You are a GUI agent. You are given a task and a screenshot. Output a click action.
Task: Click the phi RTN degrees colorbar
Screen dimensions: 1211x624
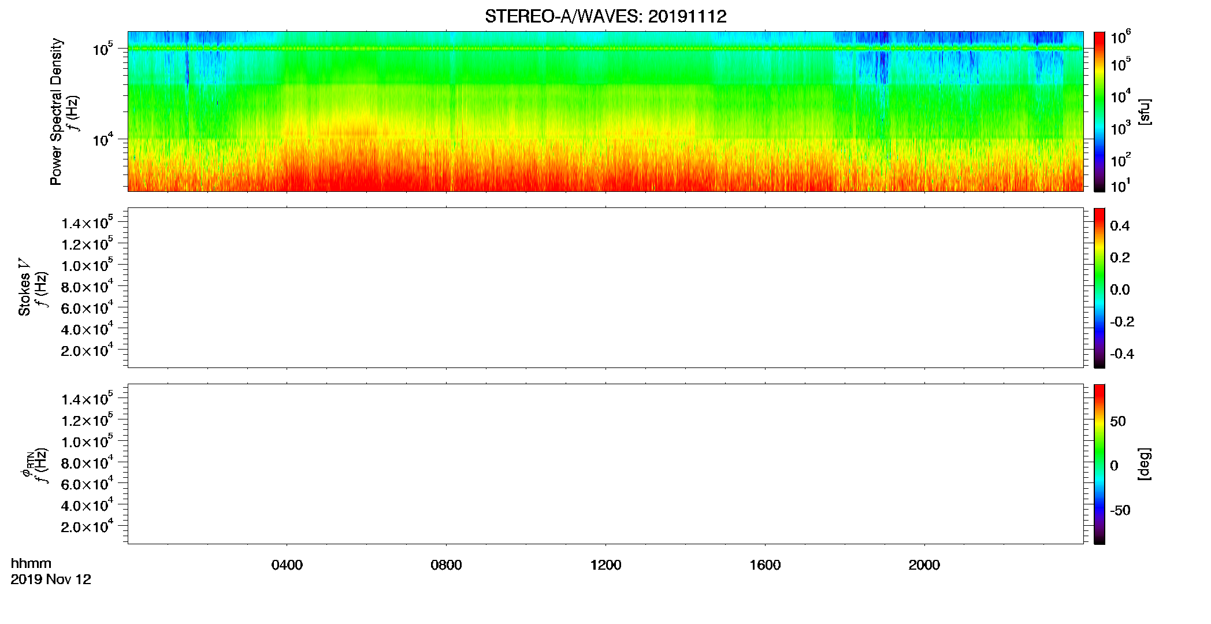pyautogui.click(x=1099, y=464)
